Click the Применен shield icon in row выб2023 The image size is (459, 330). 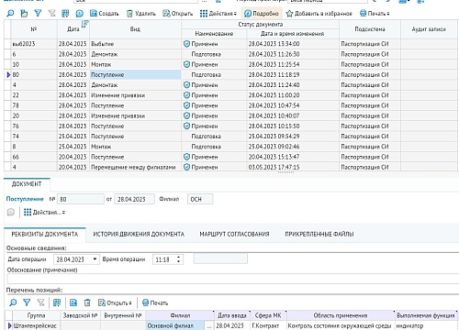click(186, 44)
